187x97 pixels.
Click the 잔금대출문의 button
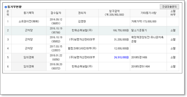tap(169, 7)
